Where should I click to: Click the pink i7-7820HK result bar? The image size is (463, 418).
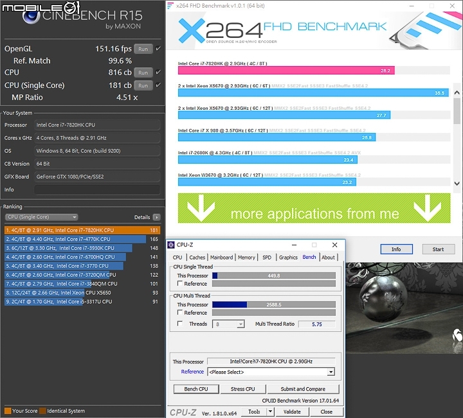[x=286, y=71]
